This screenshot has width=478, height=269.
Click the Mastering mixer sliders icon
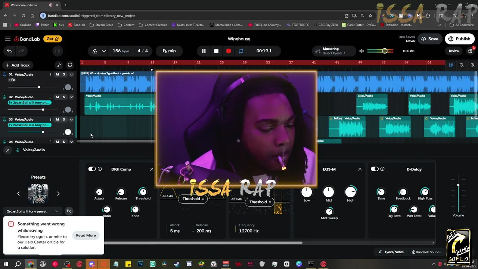[x=318, y=51]
